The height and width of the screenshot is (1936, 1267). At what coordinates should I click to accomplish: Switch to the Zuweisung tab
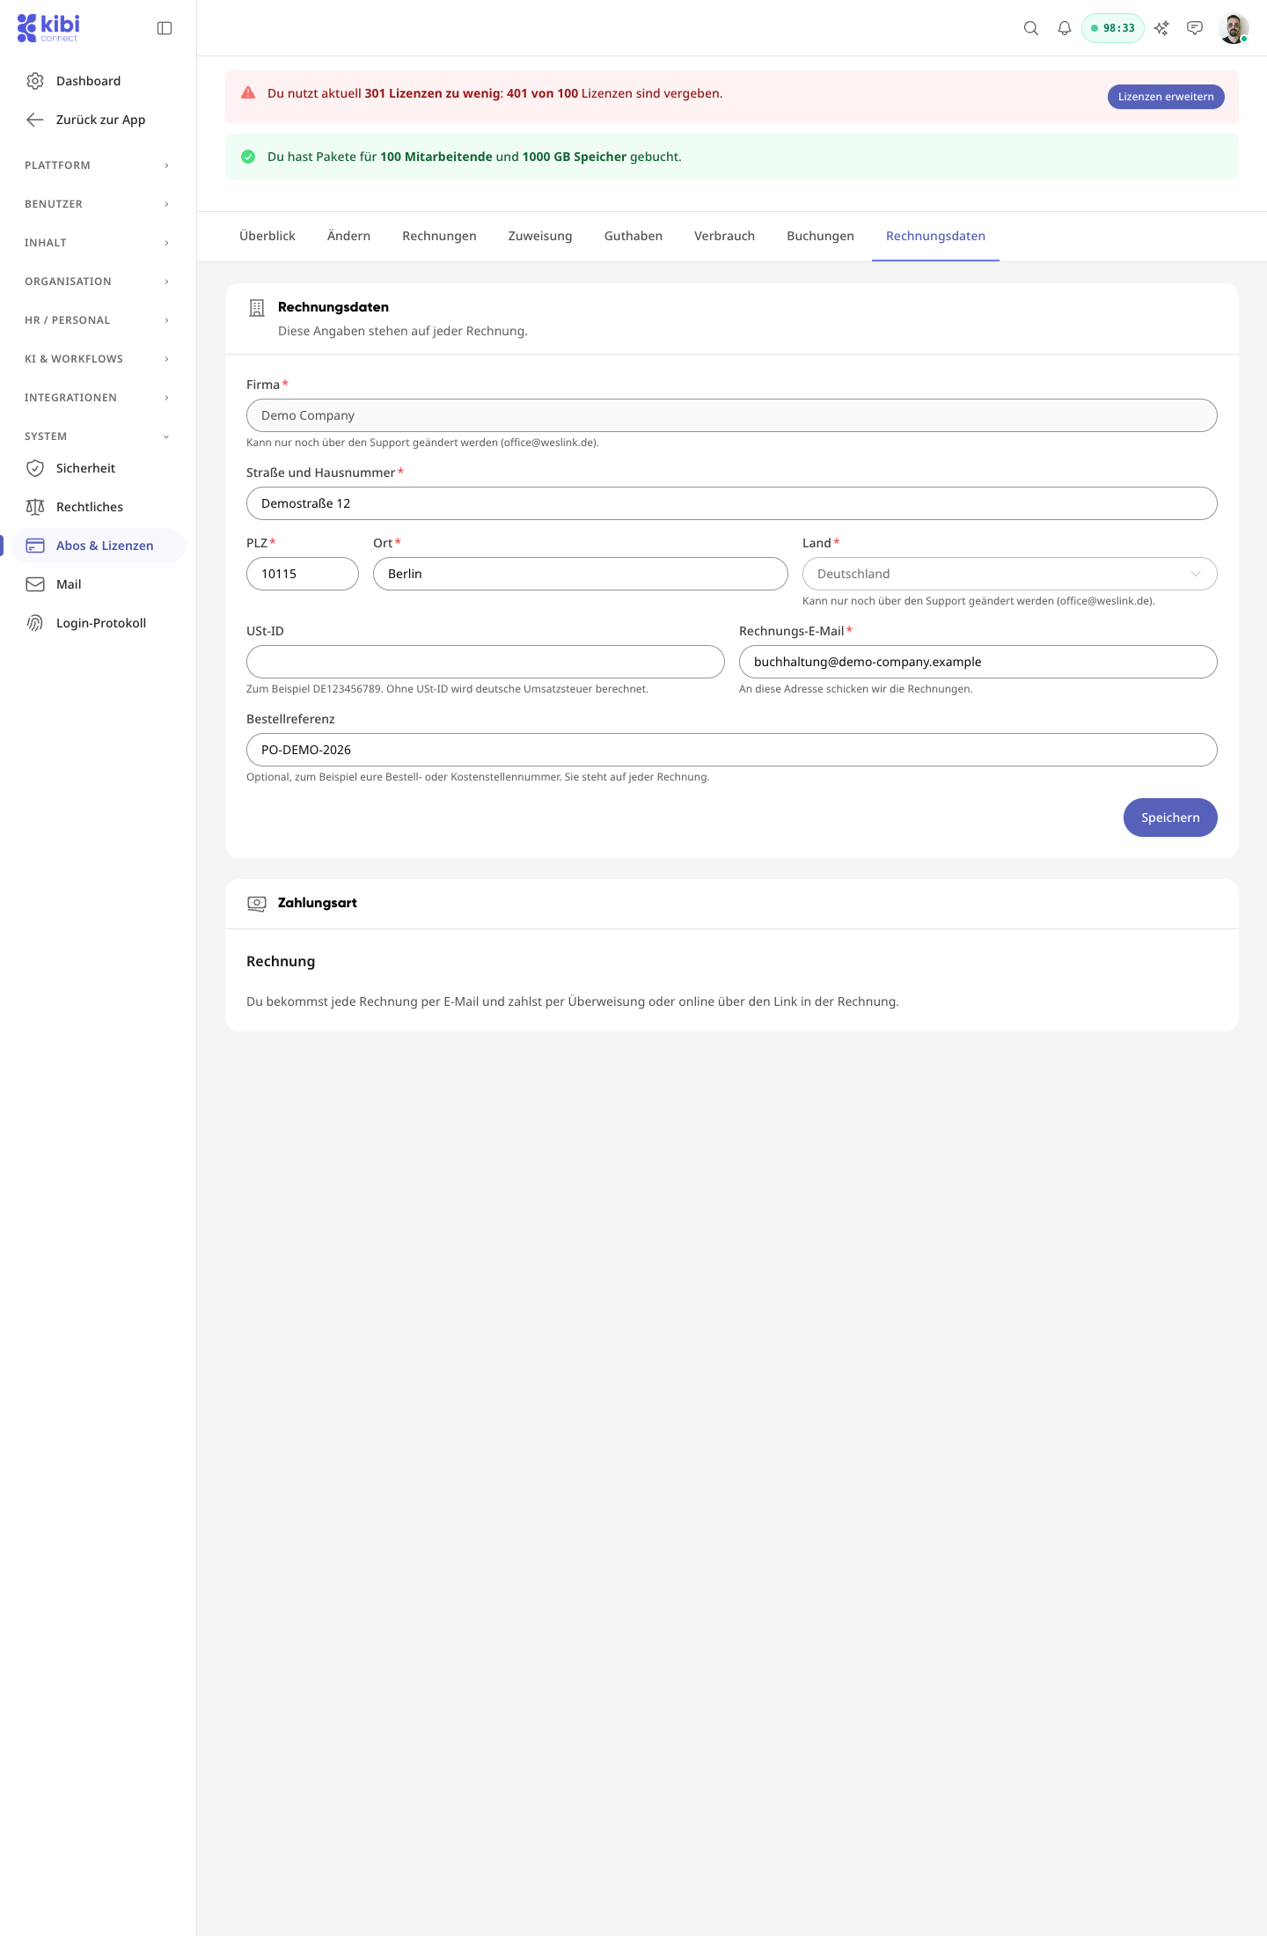tap(540, 236)
